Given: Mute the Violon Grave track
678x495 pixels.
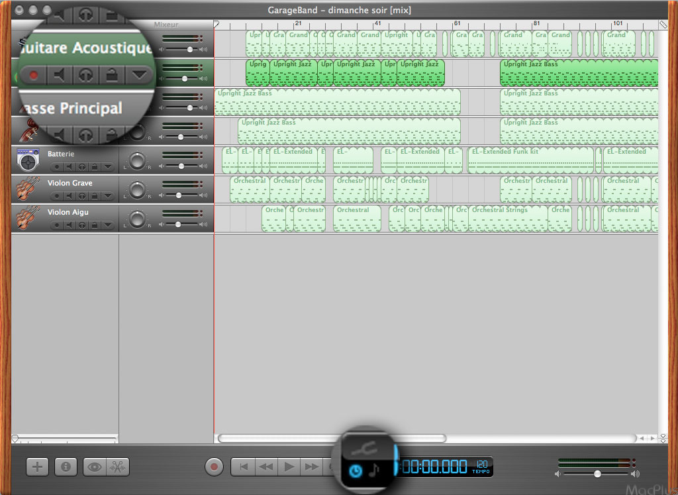Looking at the screenshot, I should (x=69, y=196).
